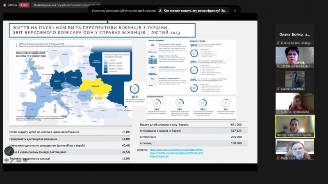The image size is (328, 184).
Task: Click the LIVE streaming badge
Action: click(24, 5)
